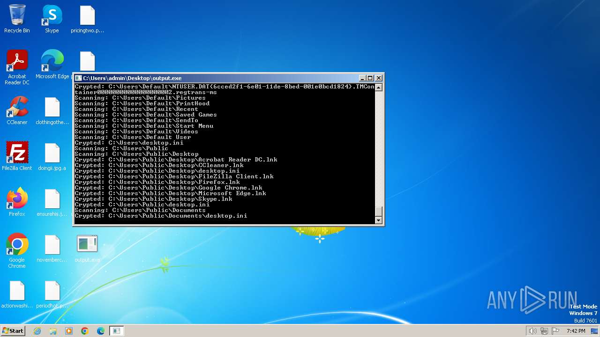Launch the Microsoft Edge desktop shortcut

coord(52,65)
